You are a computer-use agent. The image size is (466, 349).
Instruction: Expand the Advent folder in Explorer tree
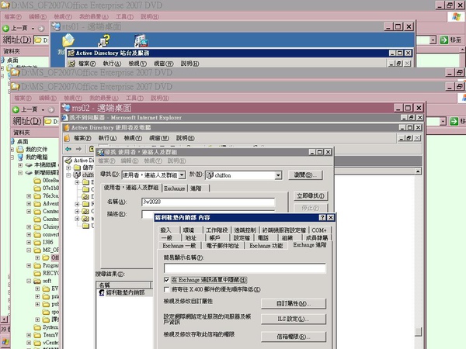coord(29,204)
